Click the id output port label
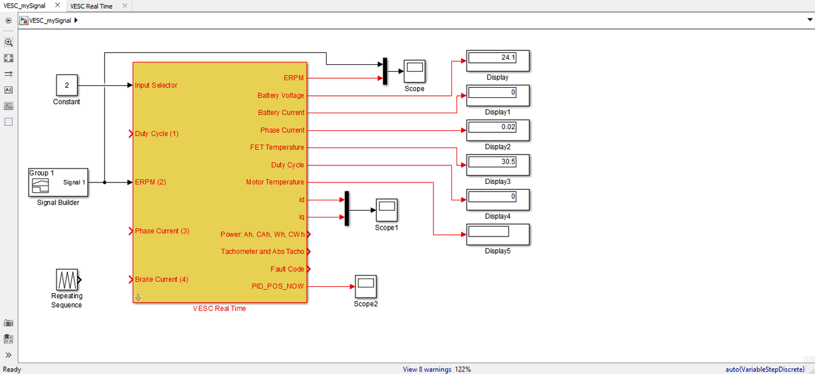Image resolution: width=815 pixels, height=374 pixels. coord(302,200)
